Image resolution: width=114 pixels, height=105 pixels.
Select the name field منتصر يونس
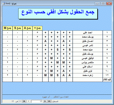87,62
